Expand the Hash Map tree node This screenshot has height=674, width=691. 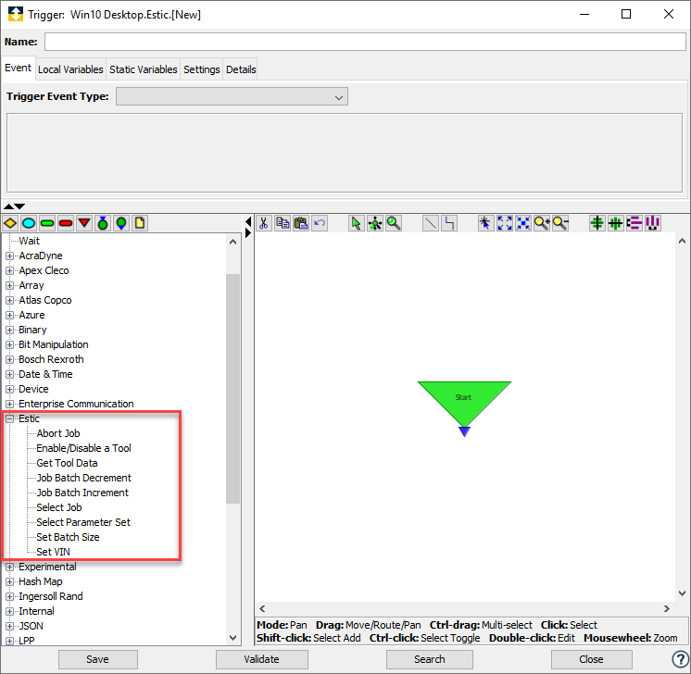(10, 581)
